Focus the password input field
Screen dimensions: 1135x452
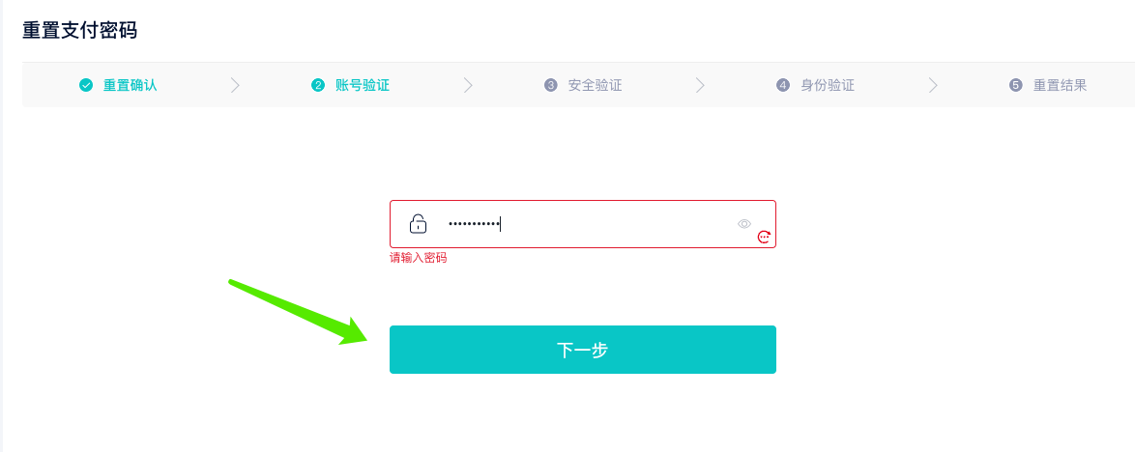point(583,224)
